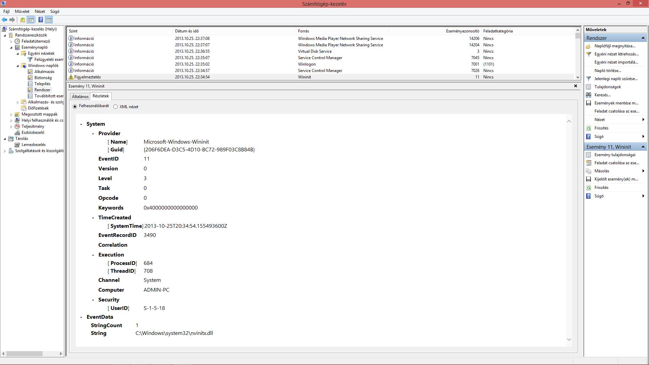The height and width of the screenshot is (365, 649).
Task: Open the Másolás submenu arrow
Action: [643, 171]
